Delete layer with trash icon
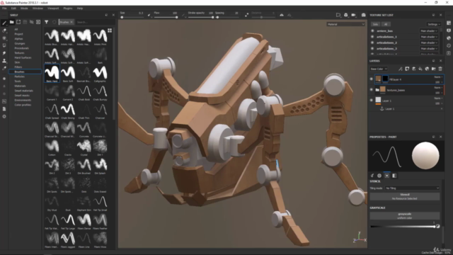The width and height of the screenshot is (453, 255). coord(440,69)
